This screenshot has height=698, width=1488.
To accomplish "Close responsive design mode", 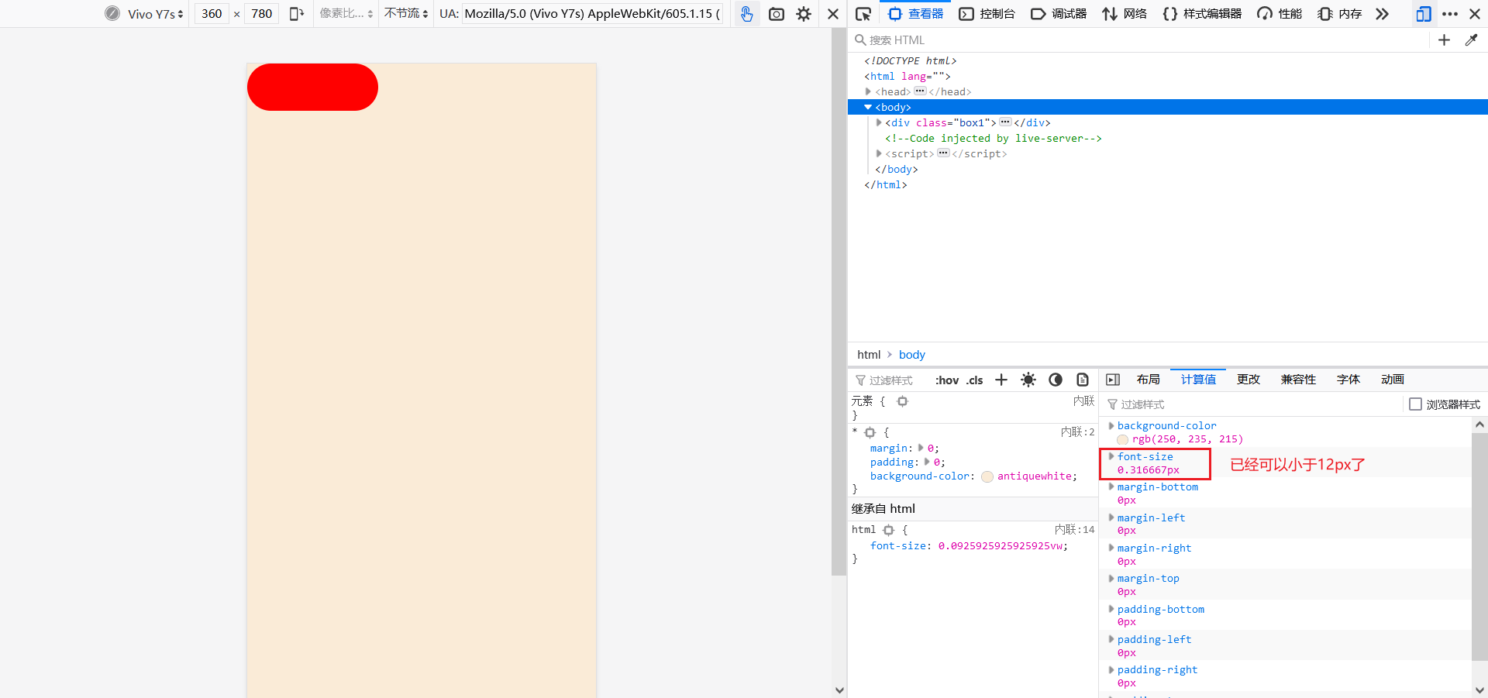I will (x=833, y=14).
